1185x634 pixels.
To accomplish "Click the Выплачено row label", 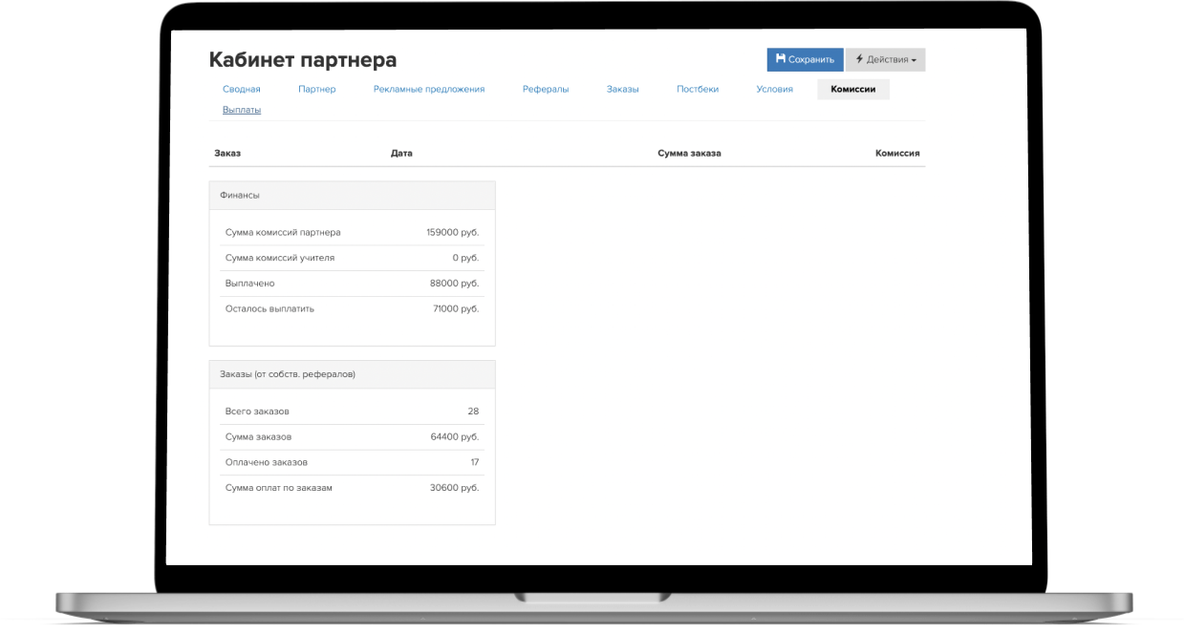I will tap(250, 284).
